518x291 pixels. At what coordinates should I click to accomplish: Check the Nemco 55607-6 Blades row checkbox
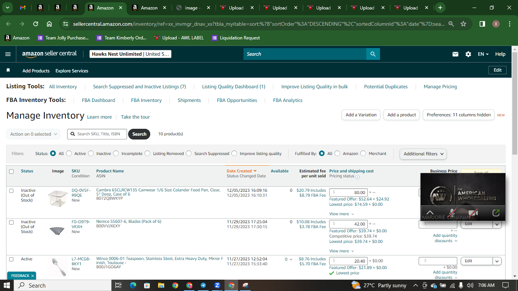point(11,222)
